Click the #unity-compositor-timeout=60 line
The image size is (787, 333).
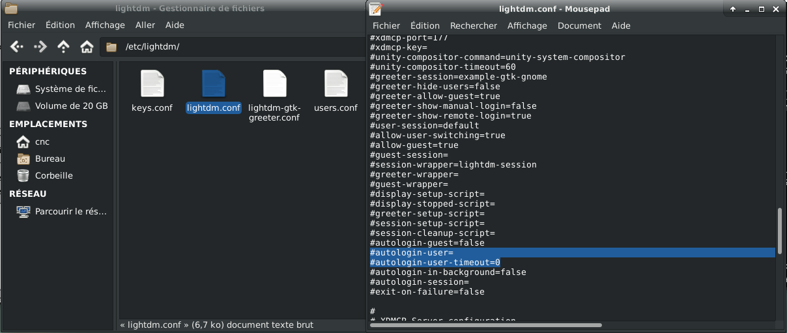click(x=442, y=66)
